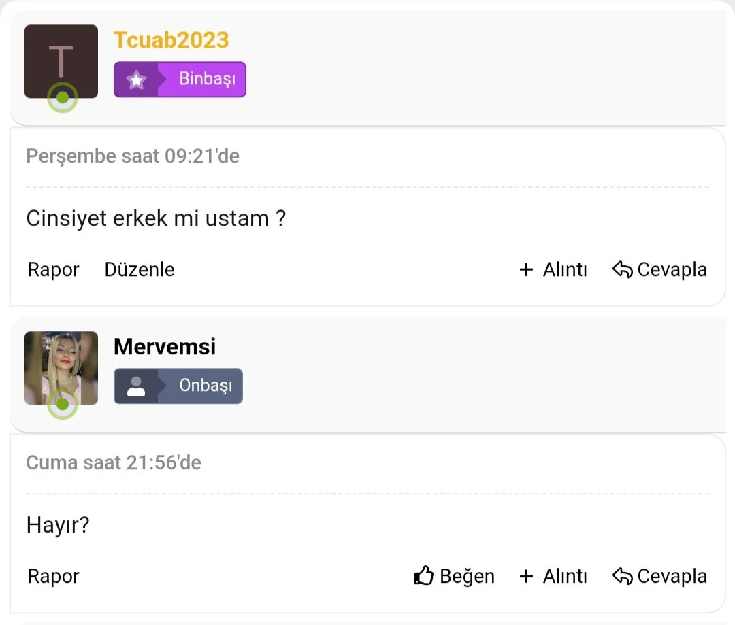Viewport: 735px width, 625px height.
Task: Click the star icon on the Binbaşı badge
Action: (x=136, y=80)
